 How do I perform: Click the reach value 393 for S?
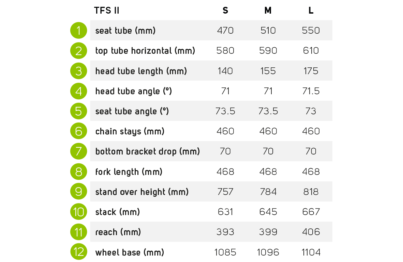225,232
